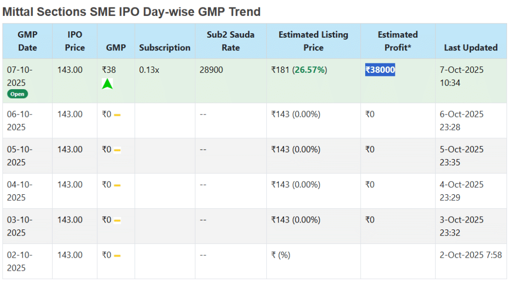The width and height of the screenshot is (508, 283).
Task: Click the highlighted ₹38000 estimated profit
Action: (380, 70)
